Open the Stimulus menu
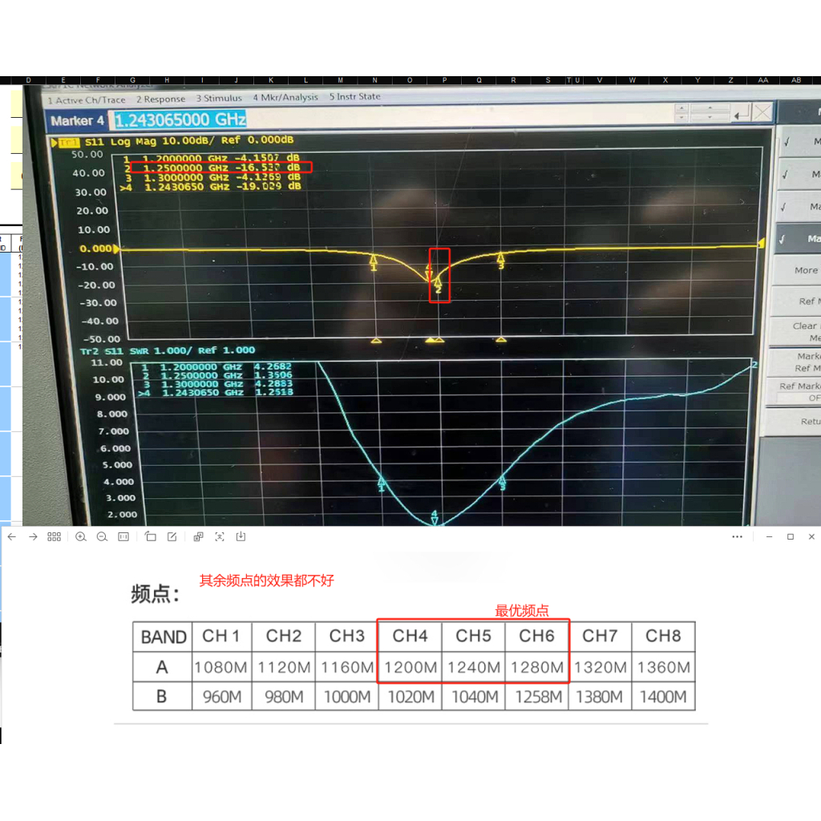This screenshot has height=821, width=821. click(x=219, y=98)
